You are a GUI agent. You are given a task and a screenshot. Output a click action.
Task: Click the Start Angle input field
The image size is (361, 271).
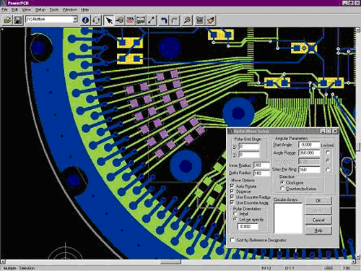pyautogui.click(x=309, y=145)
